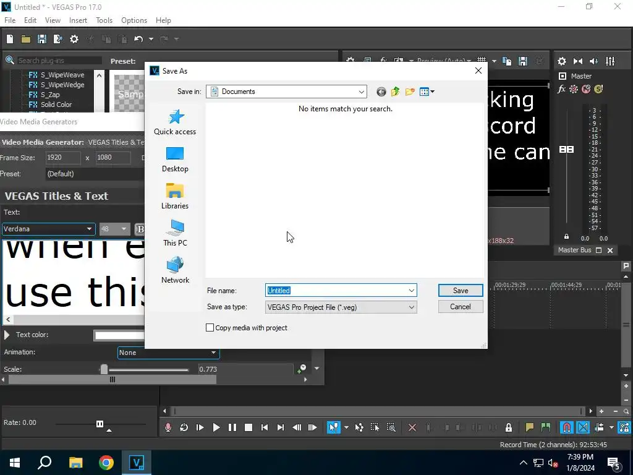Expand Text color section triangle
Image resolution: width=633 pixels, height=475 pixels.
[7, 335]
